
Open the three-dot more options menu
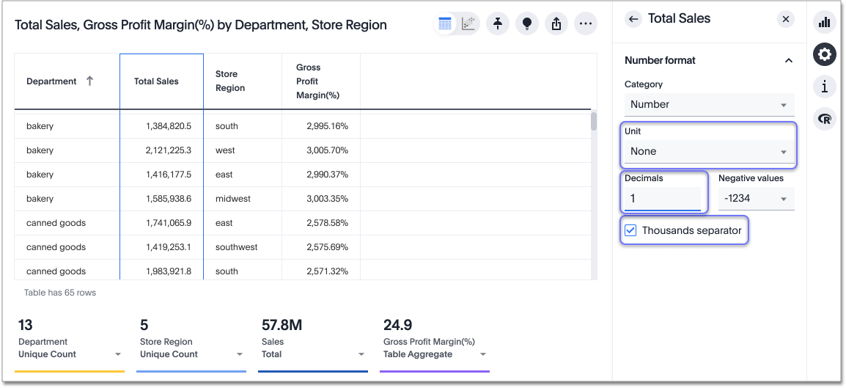coord(585,24)
